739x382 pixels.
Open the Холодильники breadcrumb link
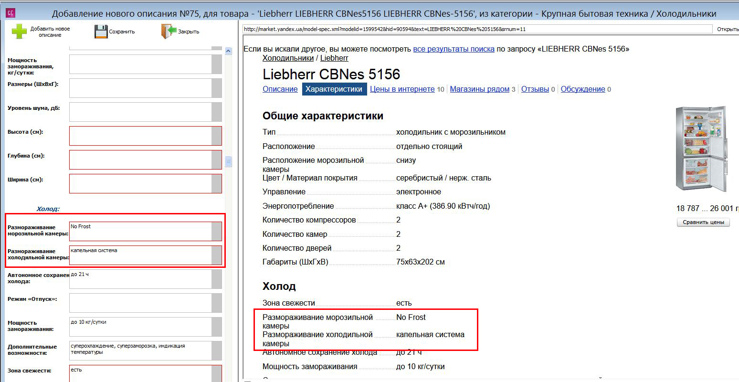(288, 58)
